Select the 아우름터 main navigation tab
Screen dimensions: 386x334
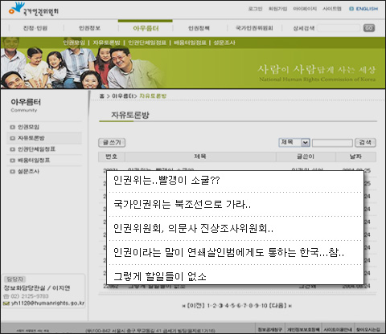click(146, 28)
